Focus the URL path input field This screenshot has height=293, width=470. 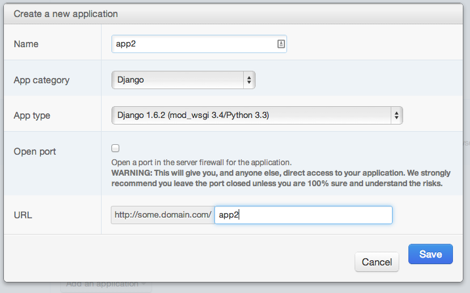[x=303, y=215]
